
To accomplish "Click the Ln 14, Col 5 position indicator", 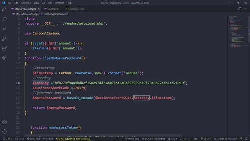I will 154,139.
